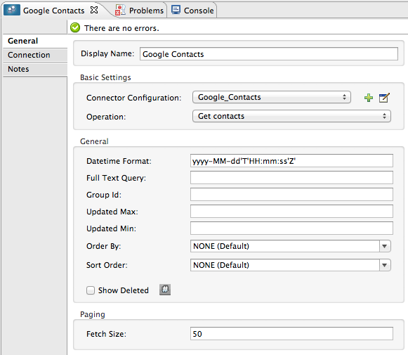Enable the Show Deleted checkbox
This screenshot has width=408, height=355.
click(91, 290)
